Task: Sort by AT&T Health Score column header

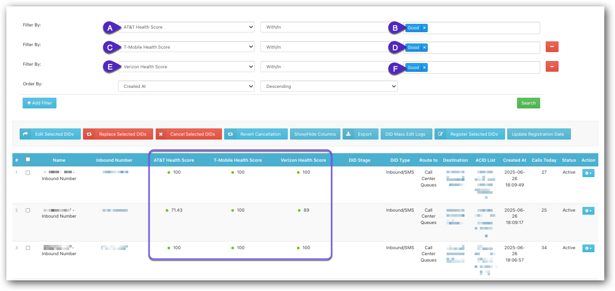Action: click(174, 160)
